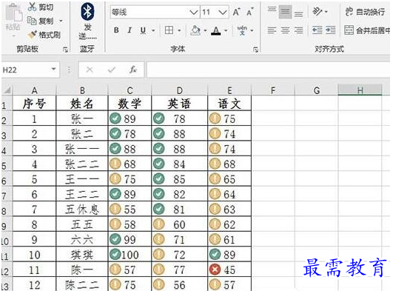This screenshot has height=291, width=393.
Task: Click the text orientation icon
Action: (x=318, y=11)
